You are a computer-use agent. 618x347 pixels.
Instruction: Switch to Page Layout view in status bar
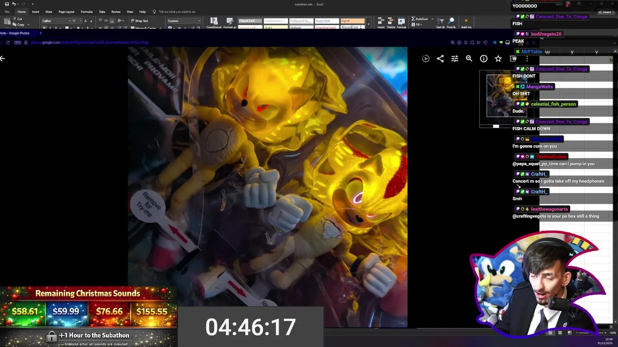click(x=560, y=333)
